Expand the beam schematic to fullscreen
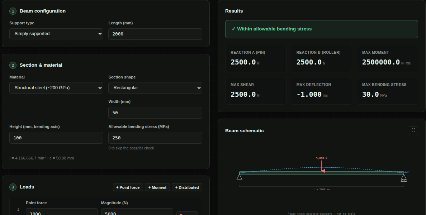The width and height of the screenshot is (426, 215). (x=413, y=130)
